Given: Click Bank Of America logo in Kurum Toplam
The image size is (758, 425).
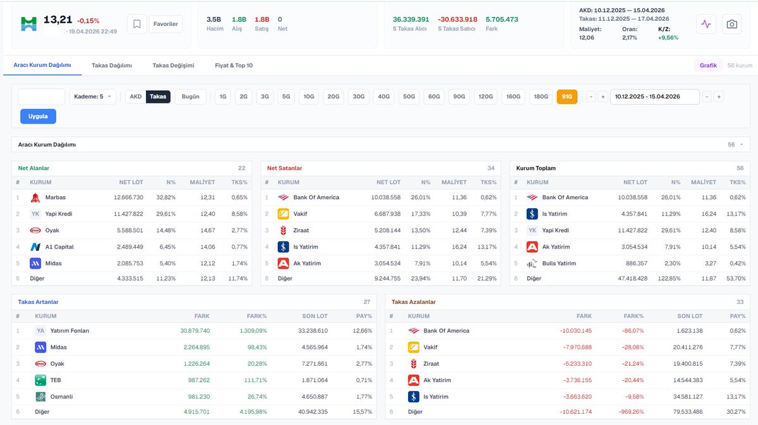Looking at the screenshot, I should pyautogui.click(x=532, y=197).
